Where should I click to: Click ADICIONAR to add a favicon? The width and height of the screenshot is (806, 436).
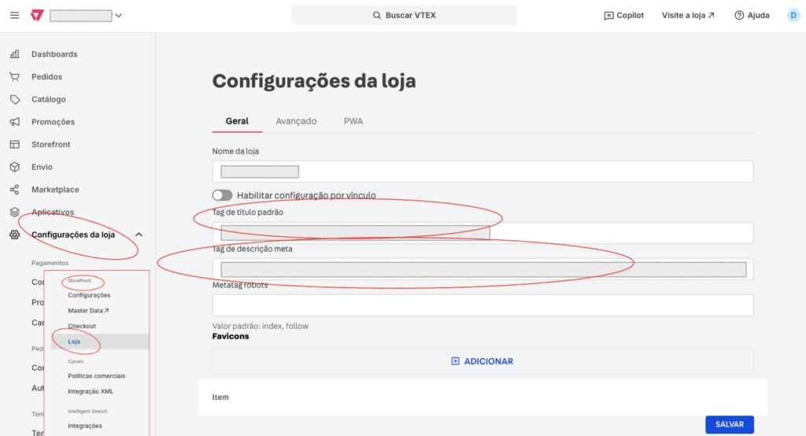click(482, 361)
